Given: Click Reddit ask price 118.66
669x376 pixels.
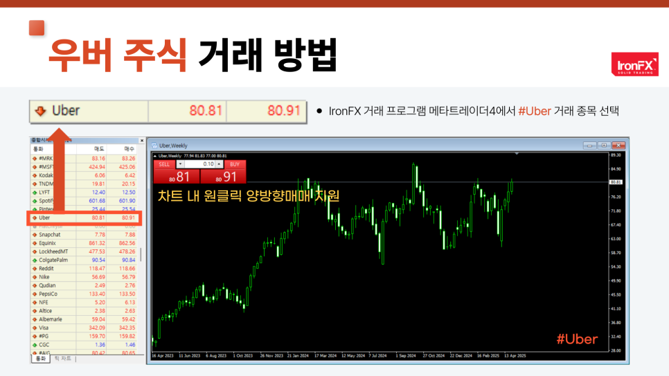Looking at the screenshot, I should click(127, 269).
